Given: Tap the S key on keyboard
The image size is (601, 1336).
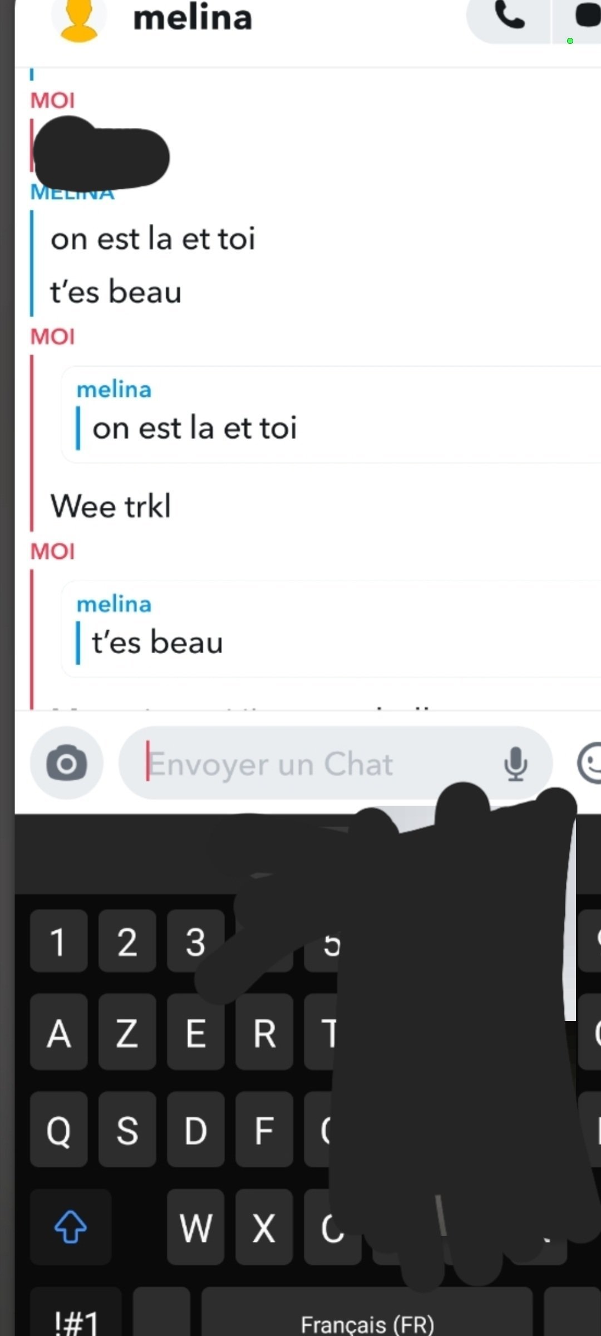Looking at the screenshot, I should coord(127,1131).
